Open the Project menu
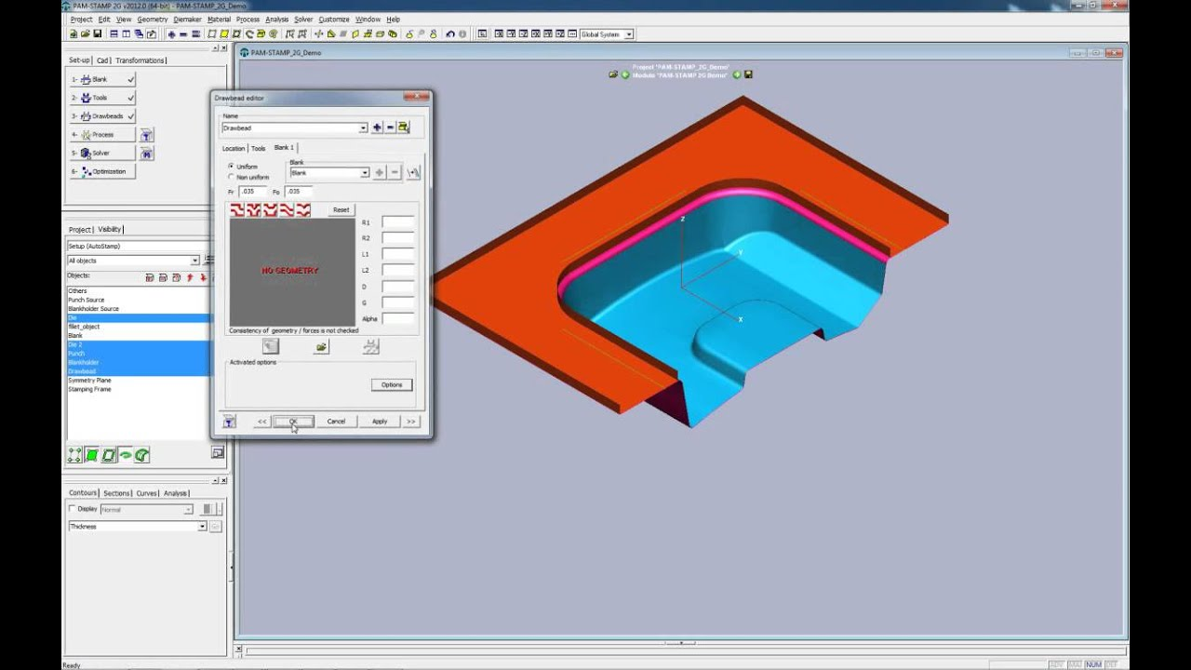Viewport: 1191px width, 670px height. [81, 19]
